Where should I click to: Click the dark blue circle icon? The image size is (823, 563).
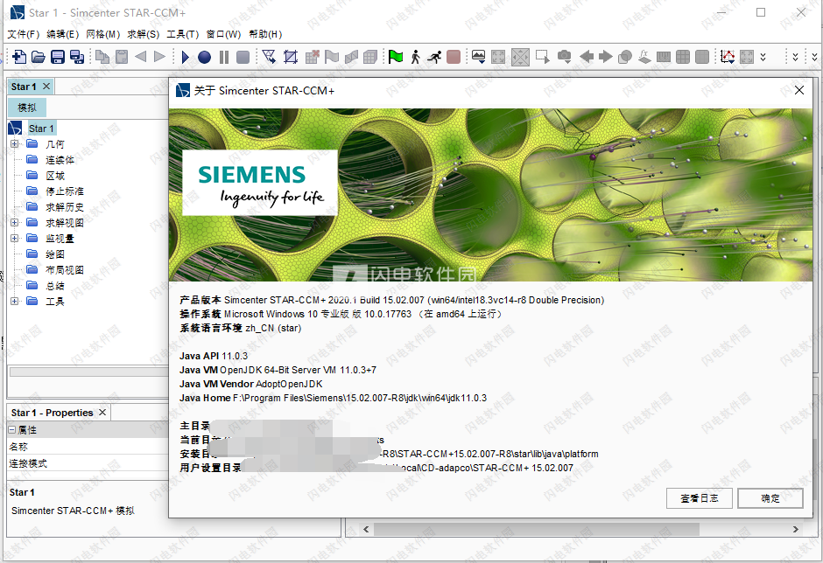(205, 57)
